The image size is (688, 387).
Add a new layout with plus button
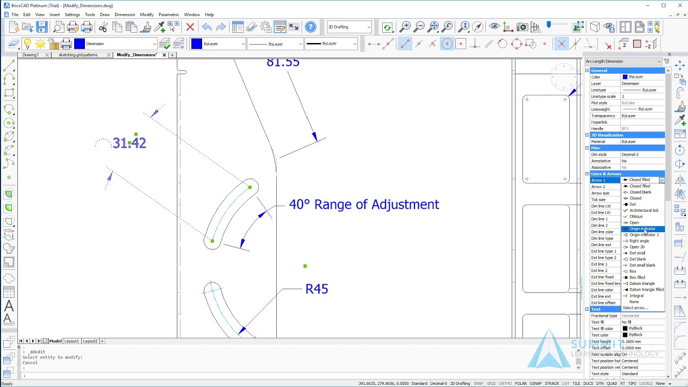102,341
